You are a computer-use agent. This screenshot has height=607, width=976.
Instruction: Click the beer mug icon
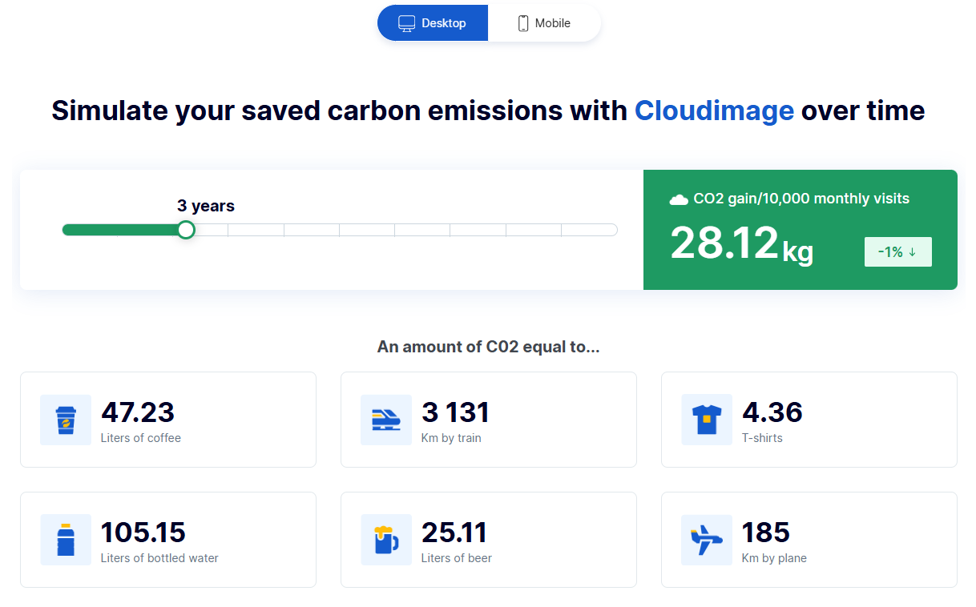tap(385, 539)
